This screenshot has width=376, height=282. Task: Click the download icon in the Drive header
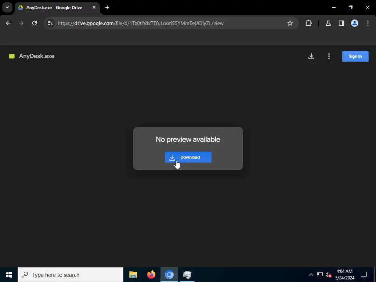(x=311, y=56)
